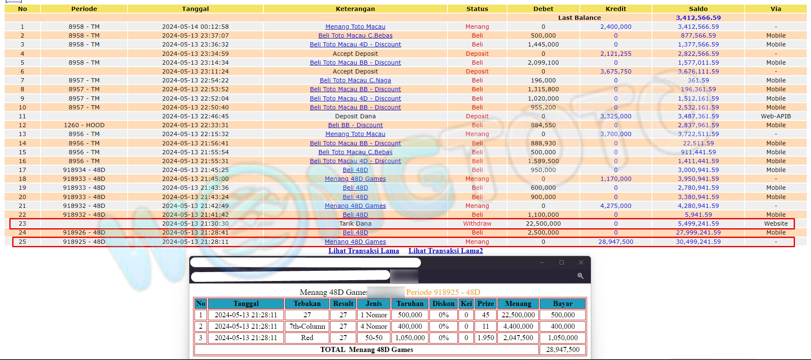Open the Lihat Transaksi Lama link
This screenshot has width=811, height=360.
(x=363, y=251)
